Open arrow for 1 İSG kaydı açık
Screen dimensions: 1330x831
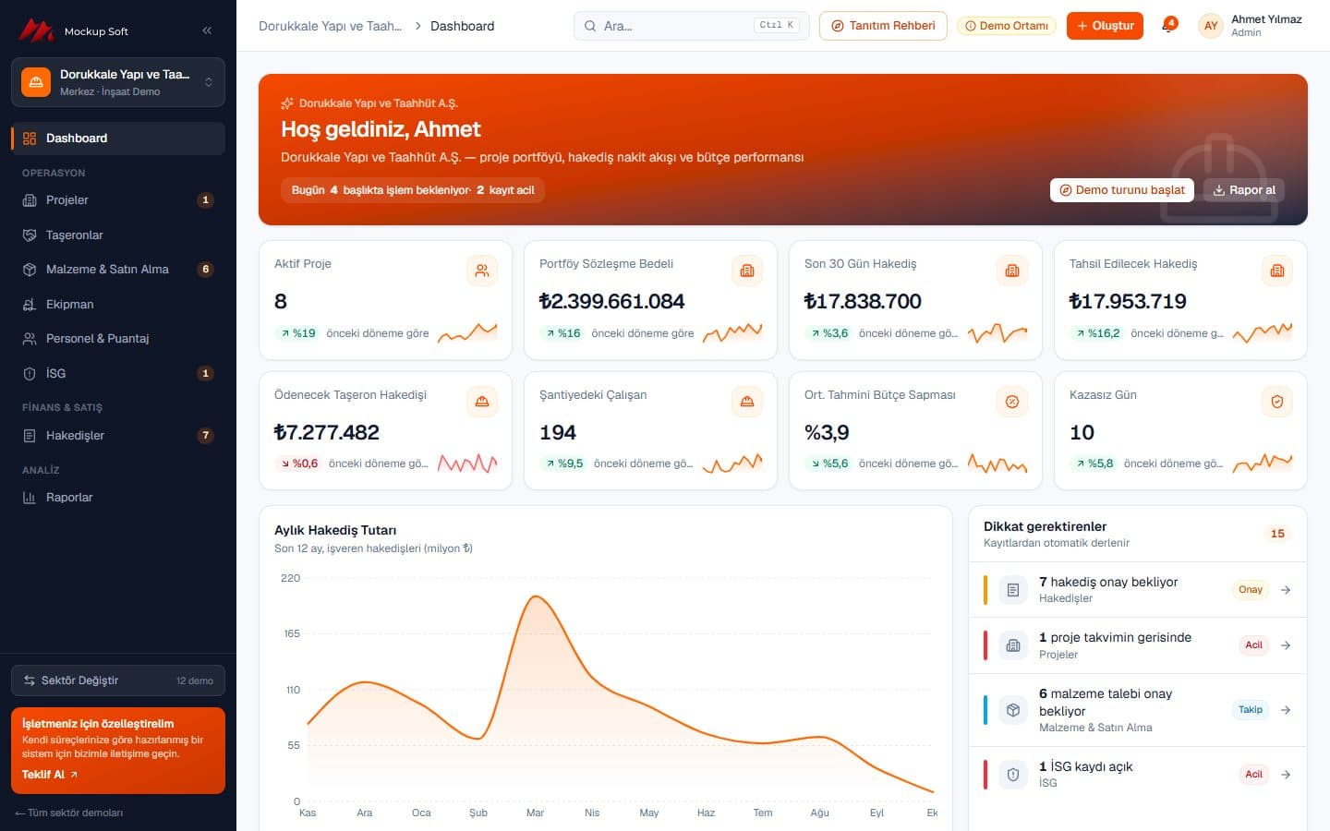1286,775
